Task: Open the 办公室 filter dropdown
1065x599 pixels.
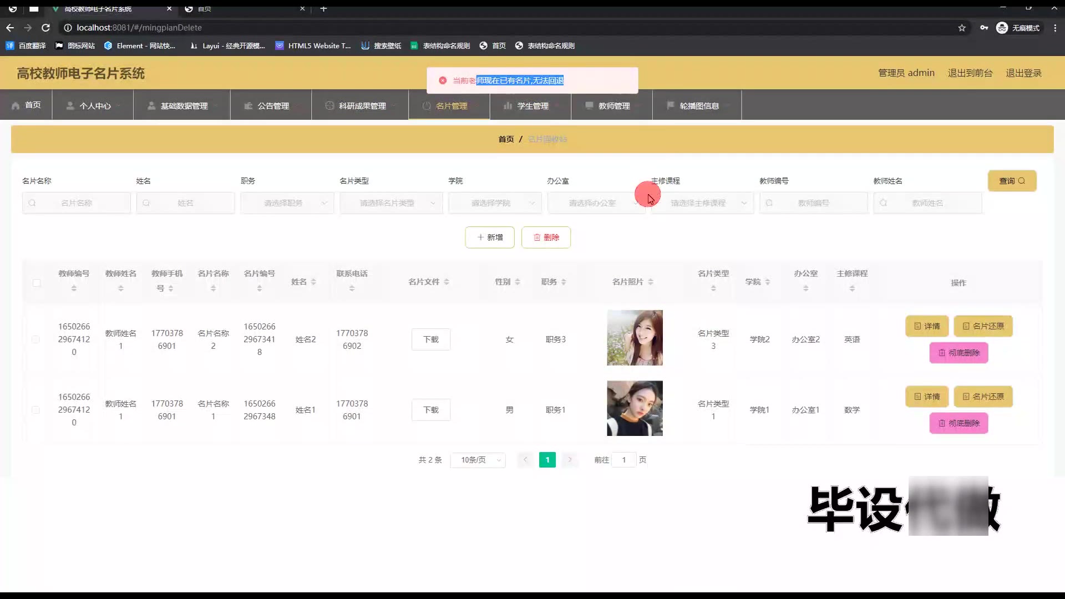Action: (596, 203)
